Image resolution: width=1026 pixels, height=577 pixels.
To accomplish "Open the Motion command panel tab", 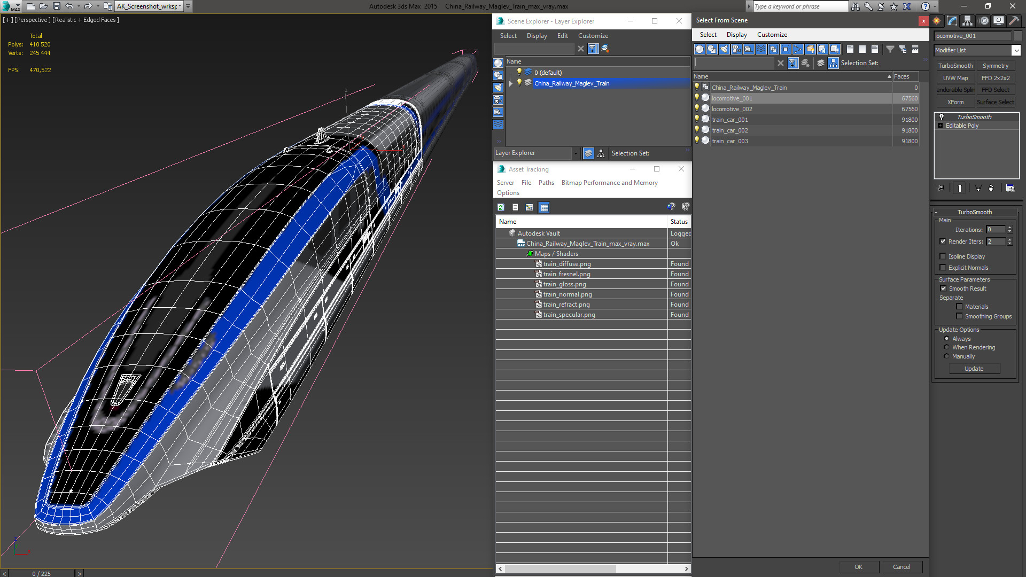I will [984, 21].
